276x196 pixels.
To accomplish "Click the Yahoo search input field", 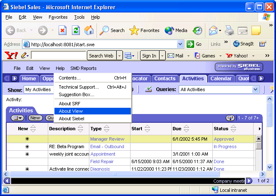I will click(58, 56).
